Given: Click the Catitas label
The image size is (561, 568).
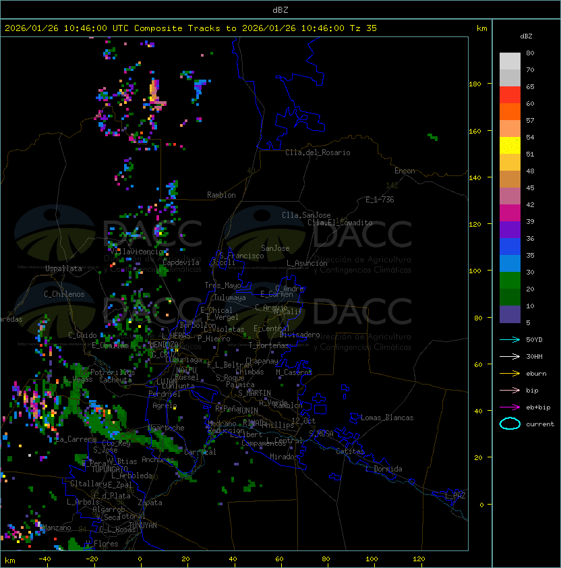Looking at the screenshot, I should tap(350, 451).
